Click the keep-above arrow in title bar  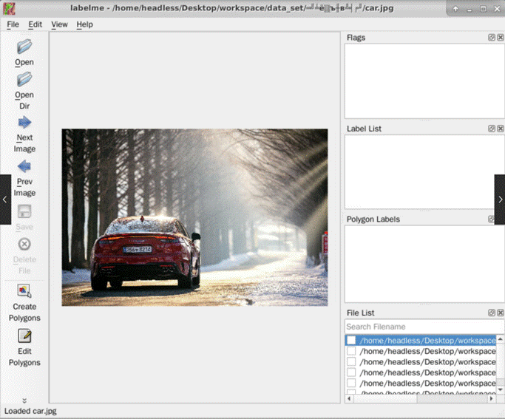455,9
